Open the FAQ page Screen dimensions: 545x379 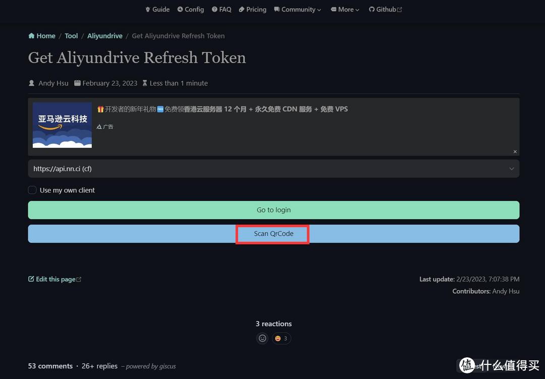point(222,9)
